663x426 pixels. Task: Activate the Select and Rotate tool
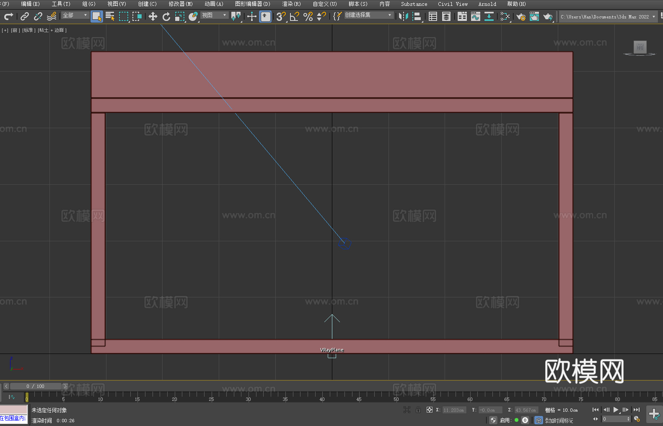[x=166, y=16]
